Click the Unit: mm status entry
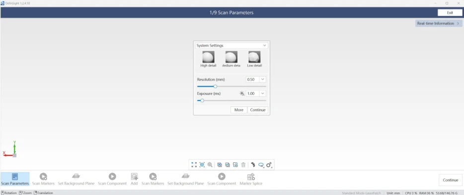 393,193
